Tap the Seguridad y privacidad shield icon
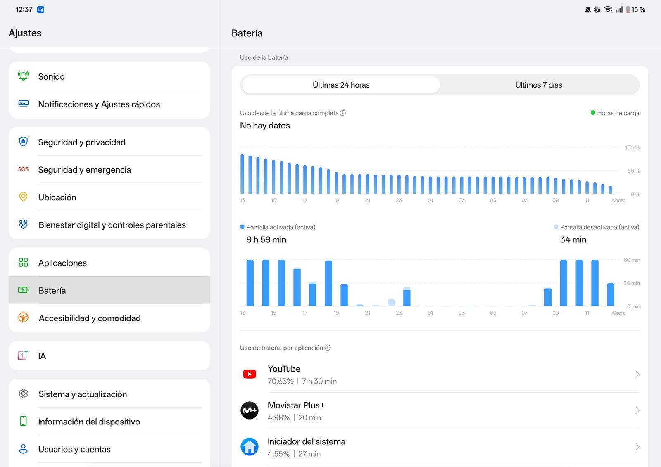The width and height of the screenshot is (661, 467). 24,142
